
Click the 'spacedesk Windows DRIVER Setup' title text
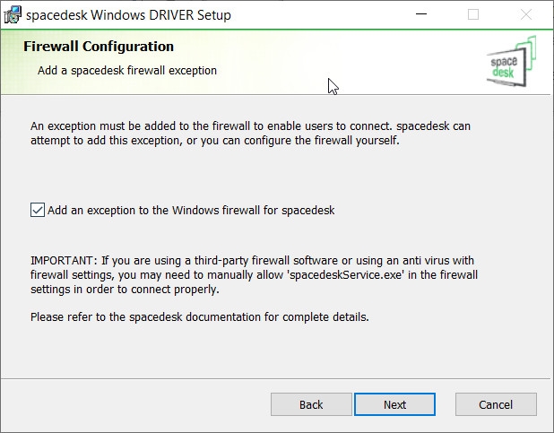coord(128,15)
